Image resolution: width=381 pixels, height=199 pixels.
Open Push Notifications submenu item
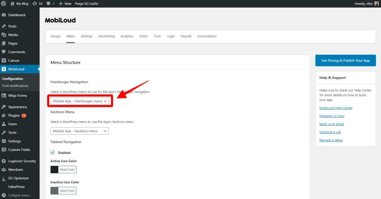[15, 86]
